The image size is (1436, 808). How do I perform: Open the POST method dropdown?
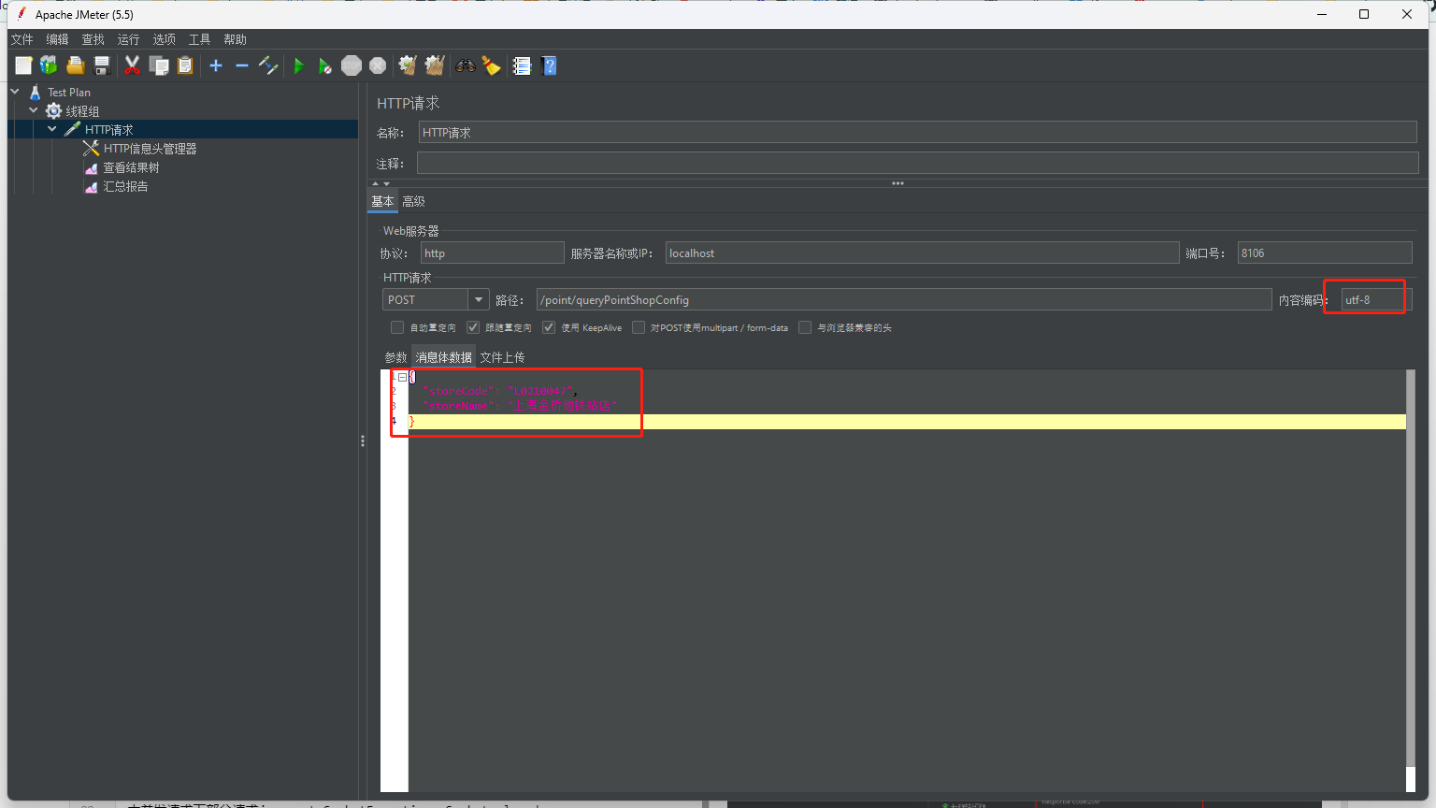(x=479, y=300)
